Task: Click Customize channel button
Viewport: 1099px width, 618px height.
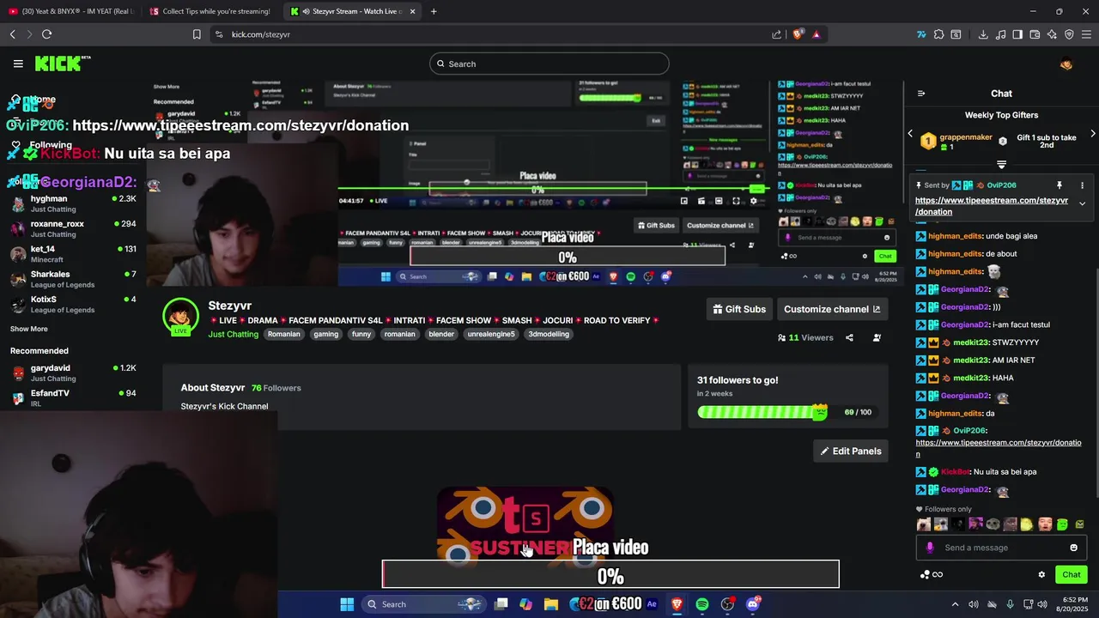Action: pos(832,309)
